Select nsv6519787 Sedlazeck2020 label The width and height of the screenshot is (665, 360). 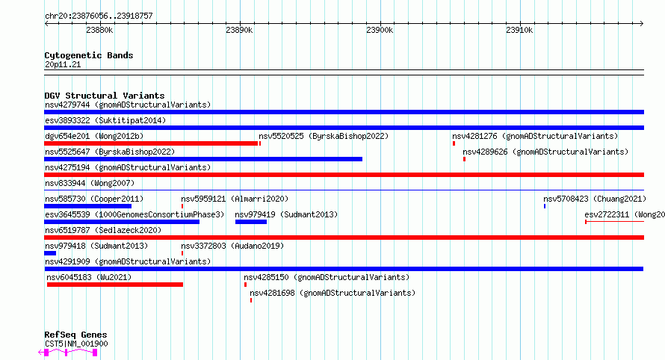pos(103,230)
